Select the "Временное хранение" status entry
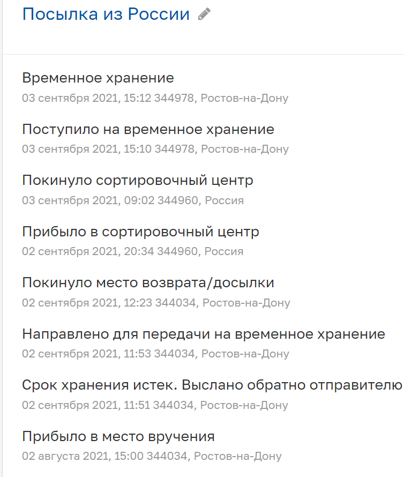This screenshot has height=477, width=404. coord(98,78)
